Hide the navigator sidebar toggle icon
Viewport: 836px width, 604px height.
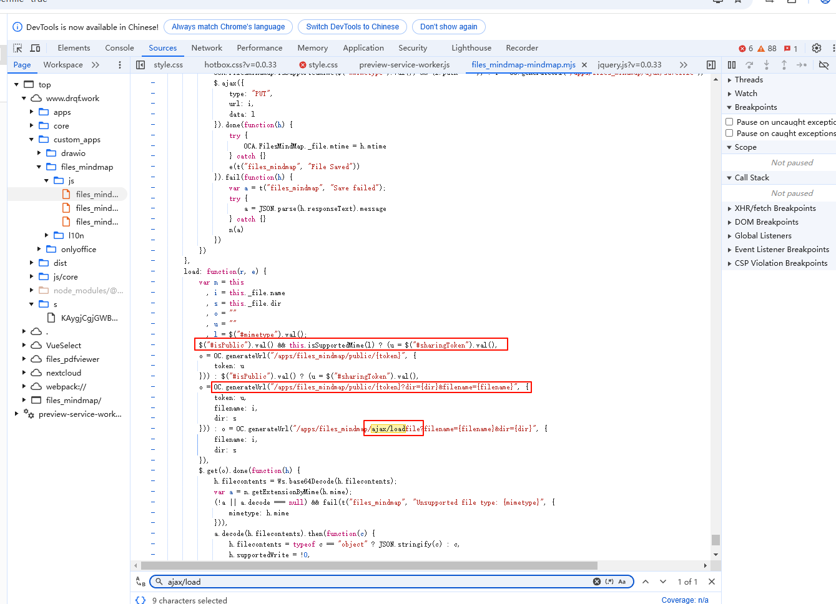[x=140, y=65]
